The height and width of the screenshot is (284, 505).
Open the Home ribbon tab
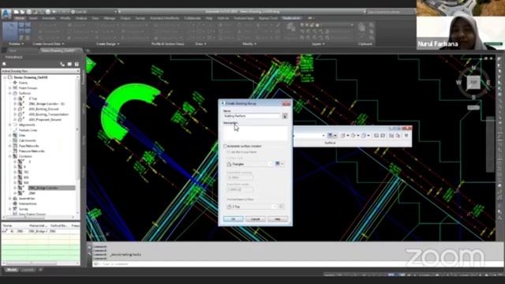click(x=20, y=18)
